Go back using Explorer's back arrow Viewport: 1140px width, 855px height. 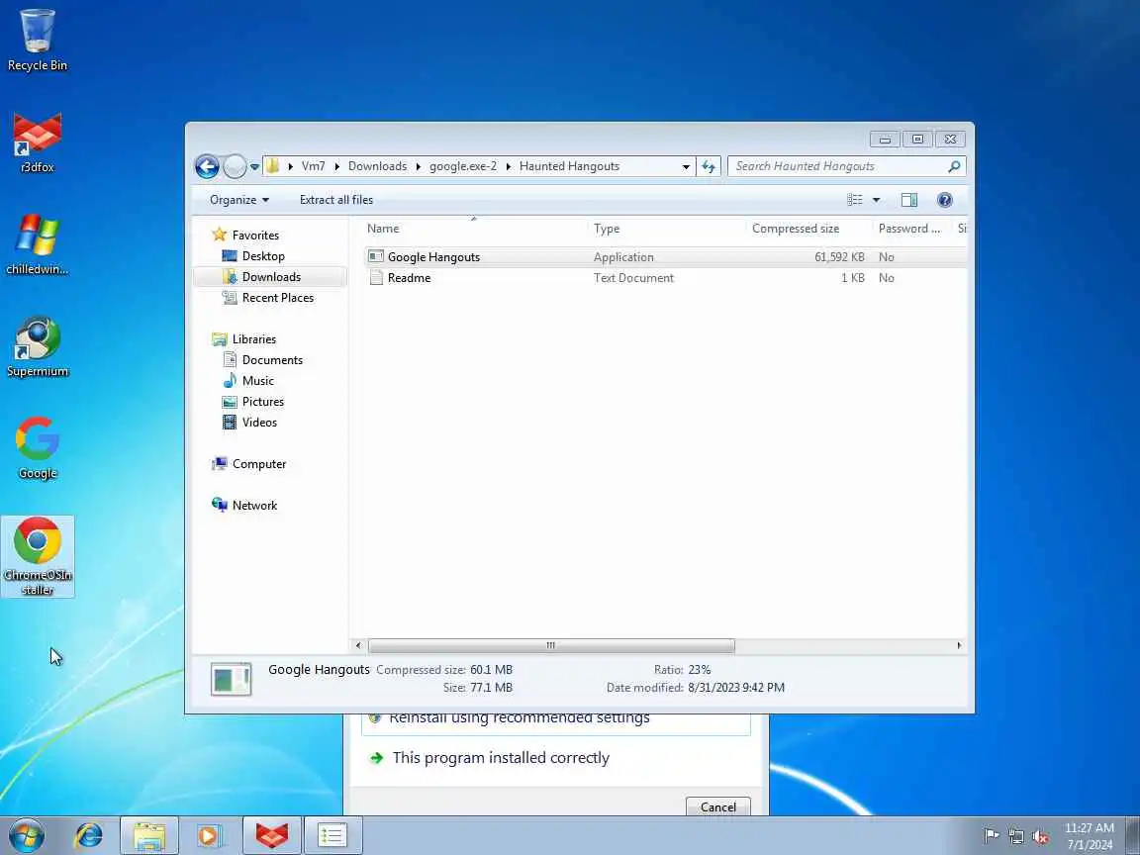click(x=207, y=166)
